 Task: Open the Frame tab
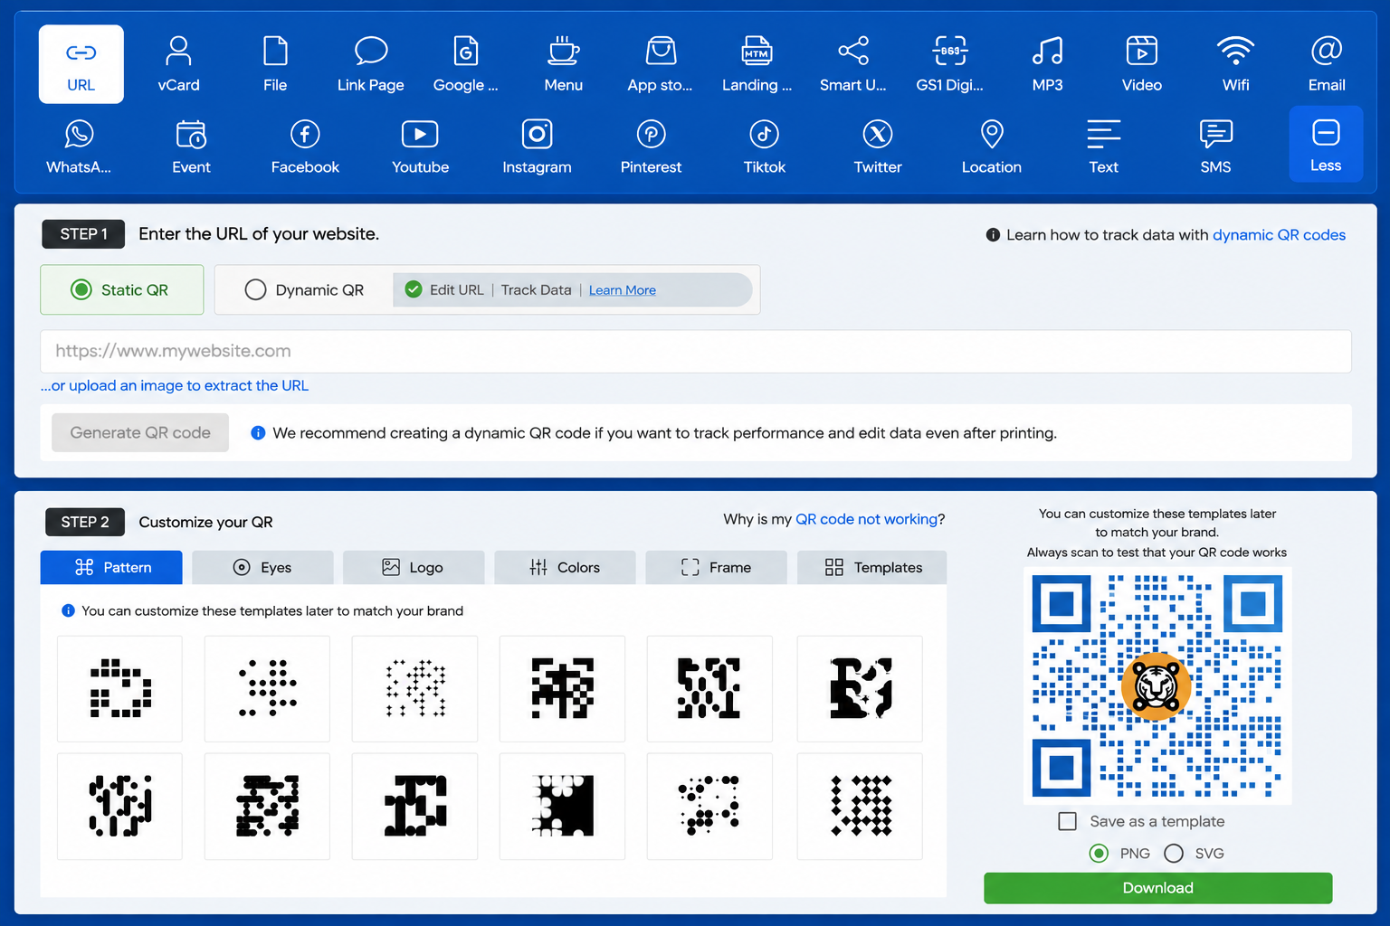click(x=716, y=567)
